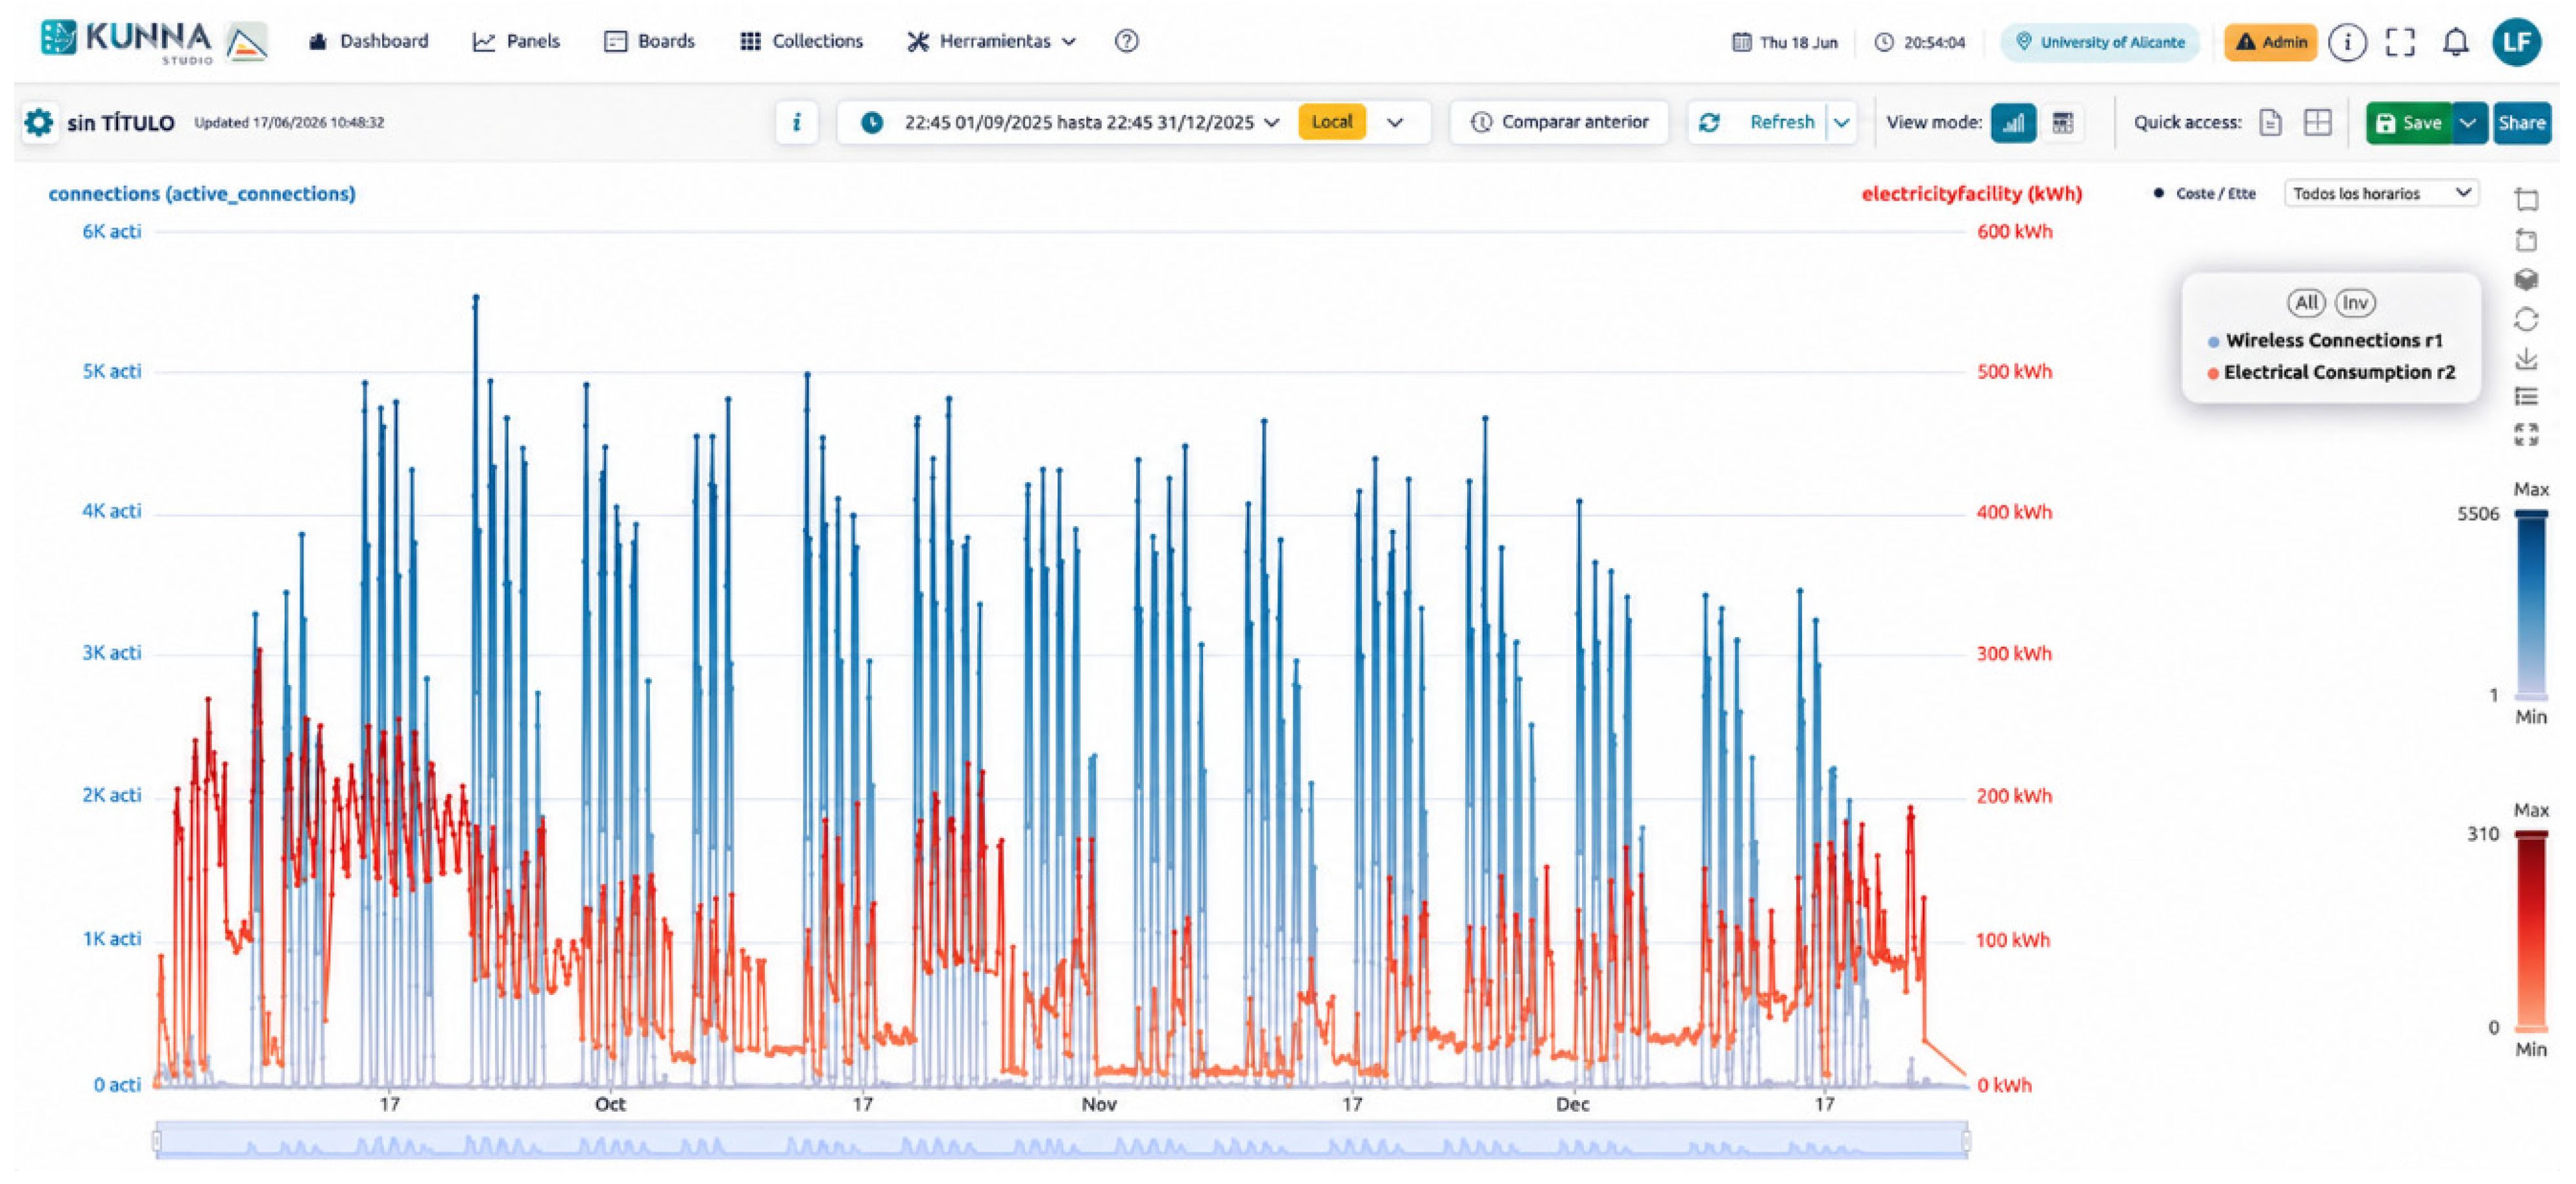Click the LF user avatar

[2516, 42]
